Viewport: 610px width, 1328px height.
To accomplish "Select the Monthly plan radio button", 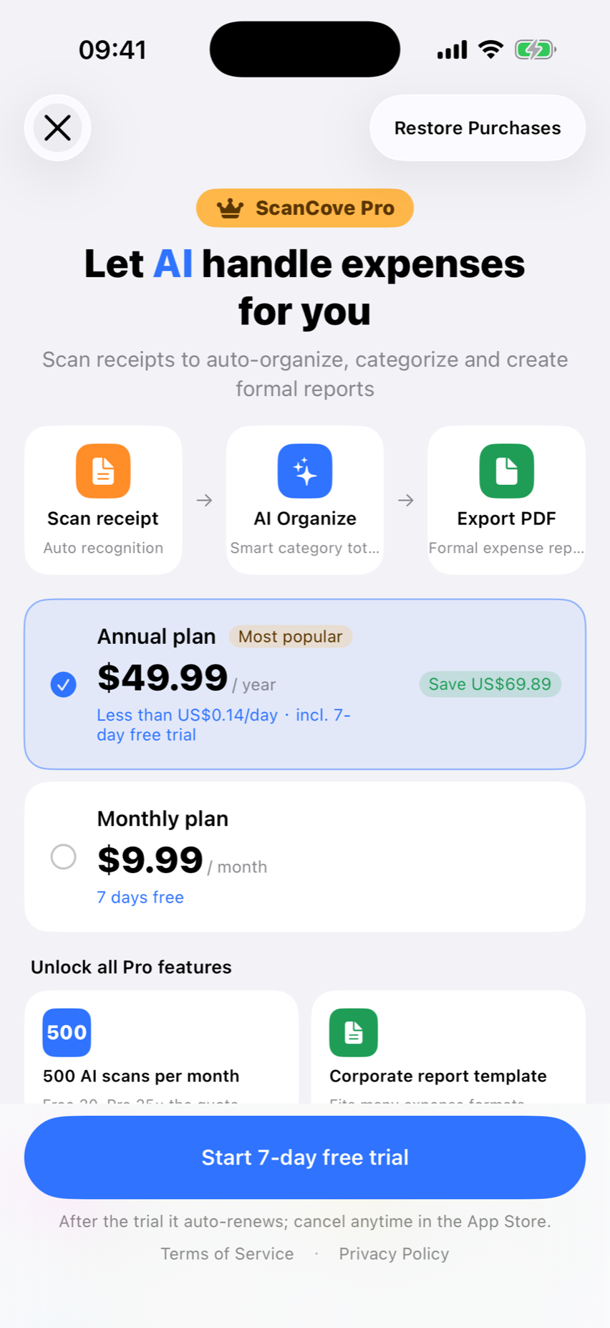I will tap(64, 857).
